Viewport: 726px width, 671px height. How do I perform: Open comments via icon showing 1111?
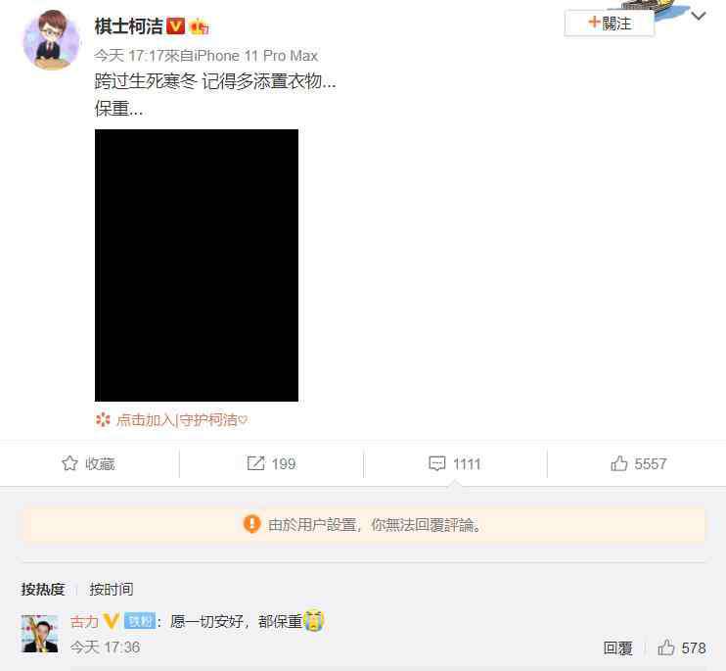pos(437,463)
